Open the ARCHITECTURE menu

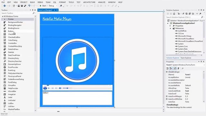click(x=89, y=2)
